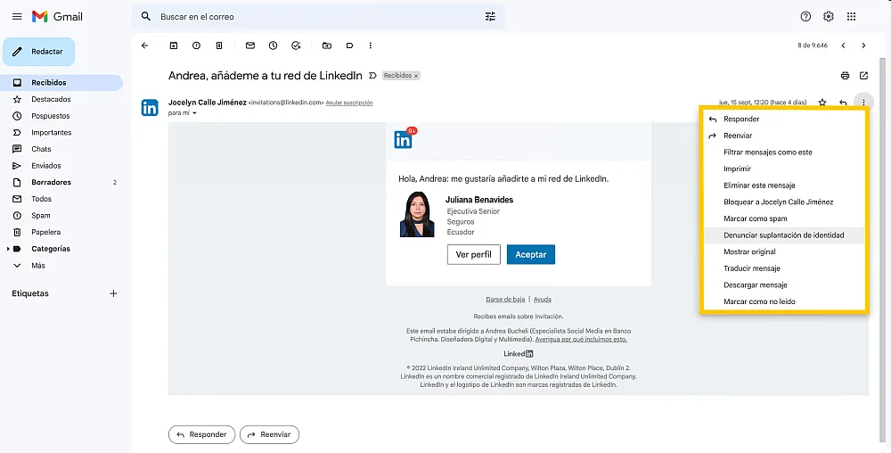Open Gmail settings gear

click(x=829, y=16)
